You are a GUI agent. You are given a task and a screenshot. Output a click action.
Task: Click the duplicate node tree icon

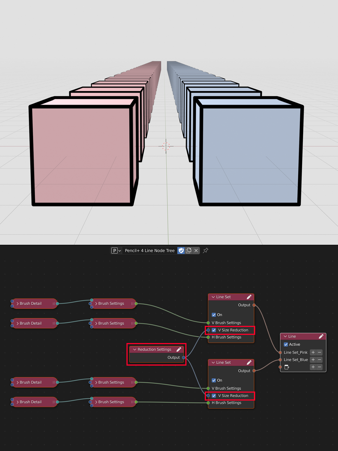(x=189, y=251)
